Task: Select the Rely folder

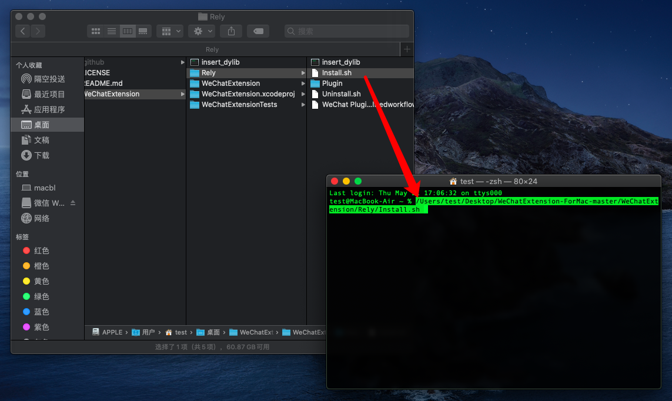Action: click(x=246, y=73)
